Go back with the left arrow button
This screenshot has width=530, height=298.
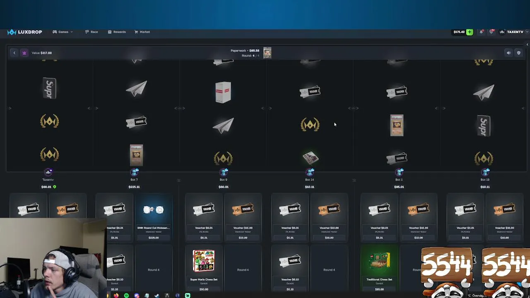pyautogui.click(x=14, y=53)
